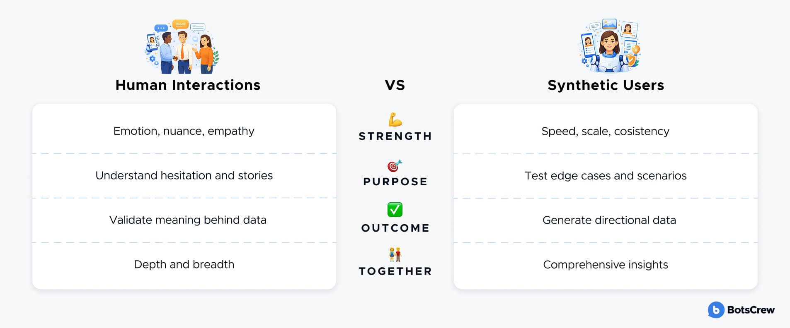Click "Validate meaning behind data" row
This screenshot has width=790, height=328.
click(x=188, y=220)
